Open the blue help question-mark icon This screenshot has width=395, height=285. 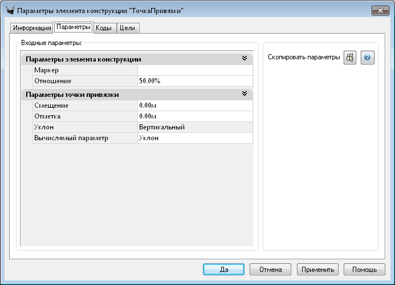point(368,58)
